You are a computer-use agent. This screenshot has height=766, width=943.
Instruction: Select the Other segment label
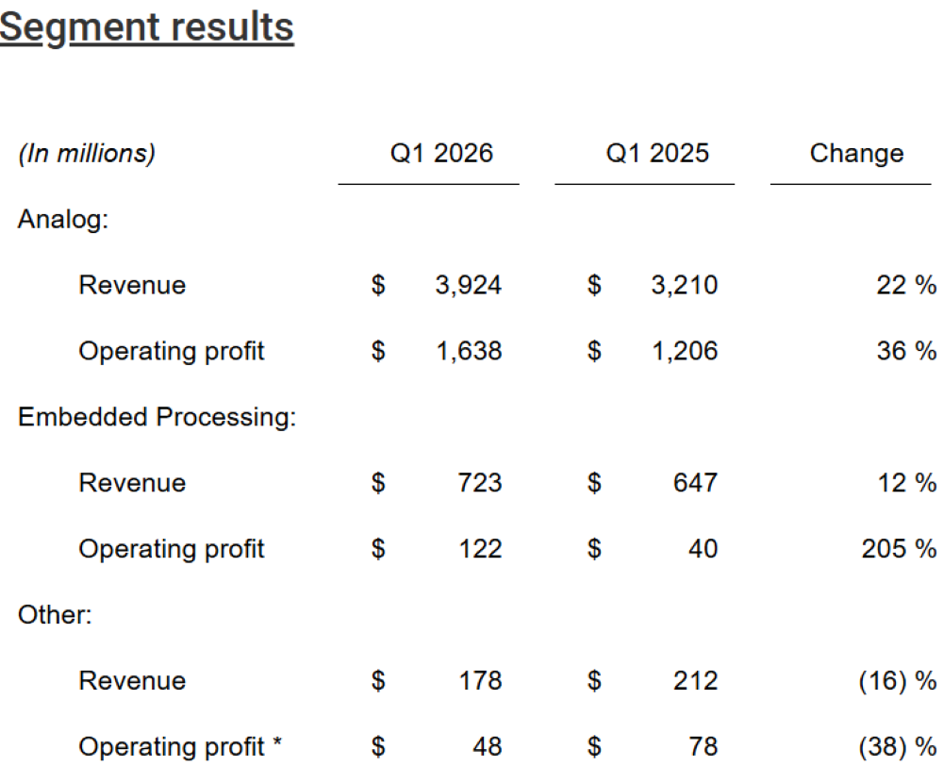click(56, 615)
